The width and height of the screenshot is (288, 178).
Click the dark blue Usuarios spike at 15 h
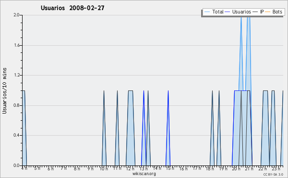coord(168,128)
